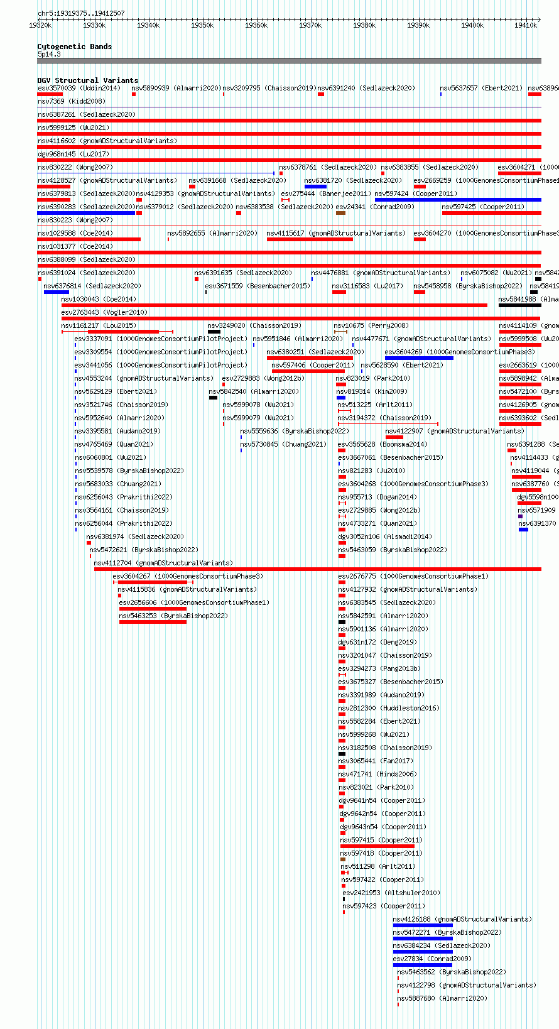Open variant esv275444 (Banerjee2011)
Viewport: 559px width, 1029px height.
coord(327,193)
